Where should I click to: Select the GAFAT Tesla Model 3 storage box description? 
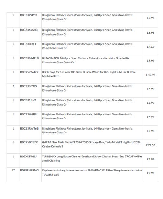91,144
